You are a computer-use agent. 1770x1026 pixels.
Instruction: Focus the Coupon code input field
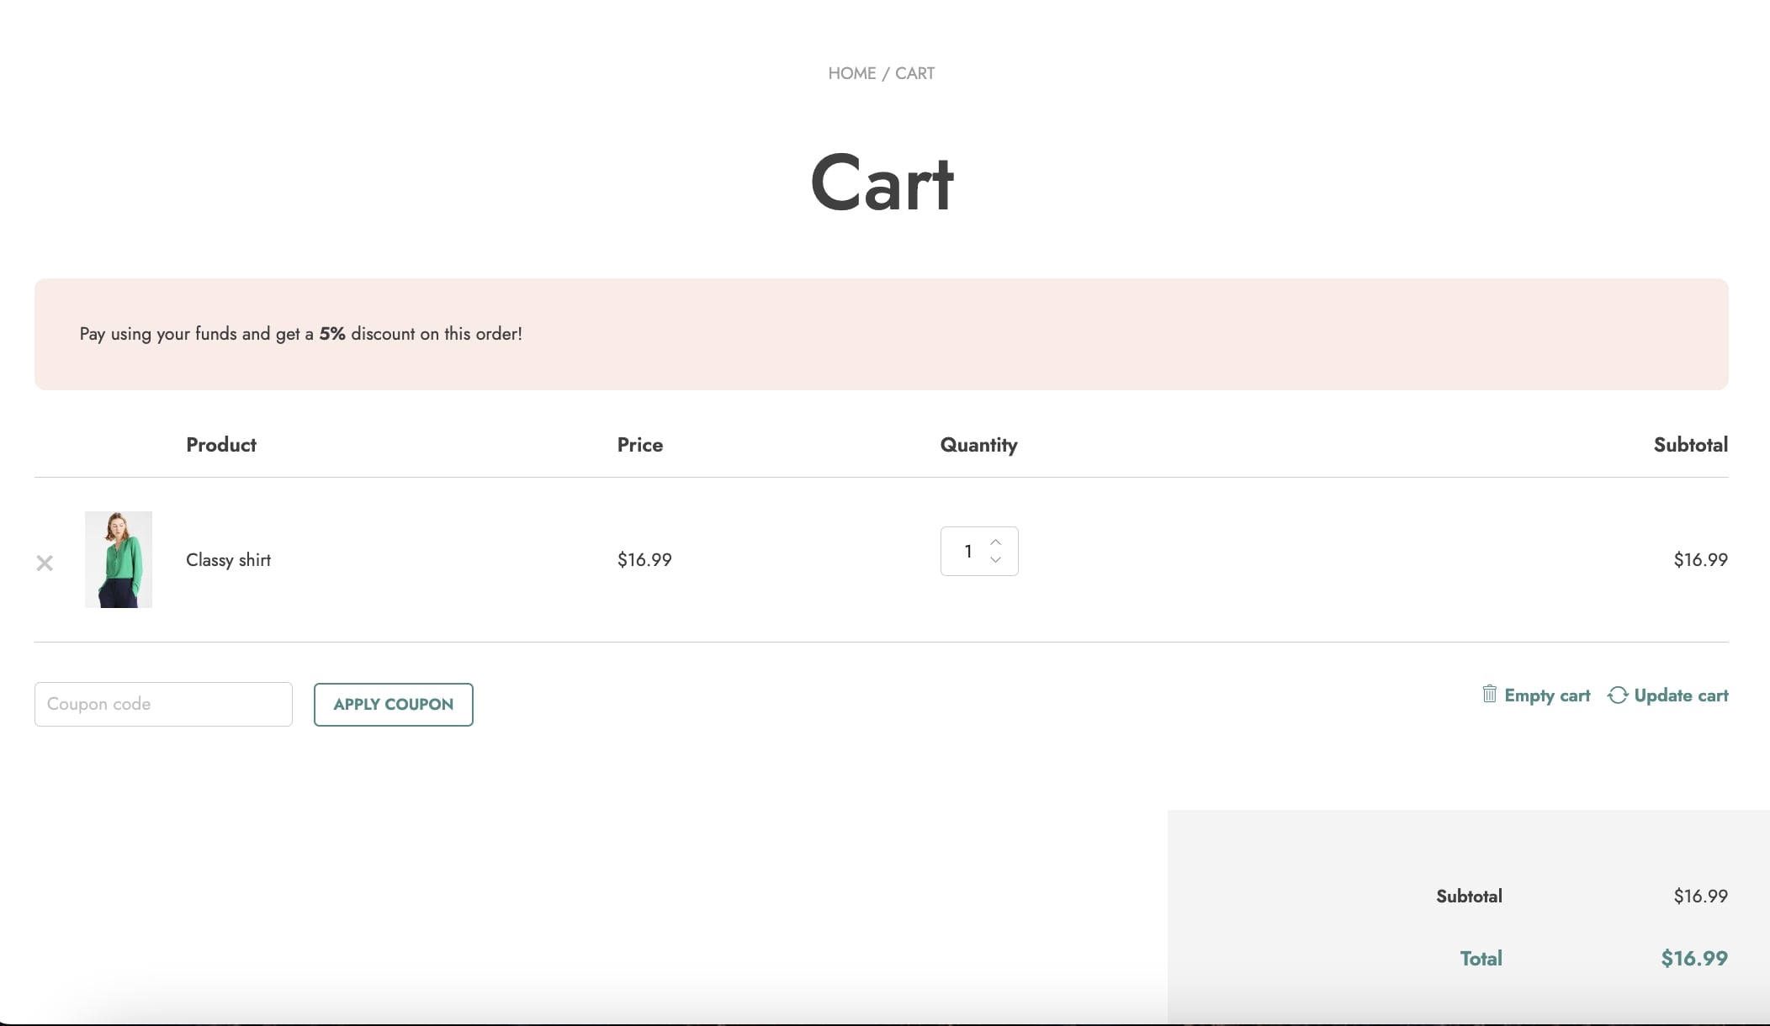[163, 704]
